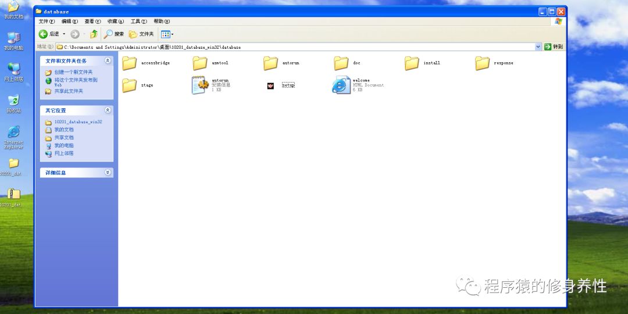Viewport: 628px width, 314px height.
Task: Collapse the 文件和文件夹任务 panel
Action: tap(108, 60)
